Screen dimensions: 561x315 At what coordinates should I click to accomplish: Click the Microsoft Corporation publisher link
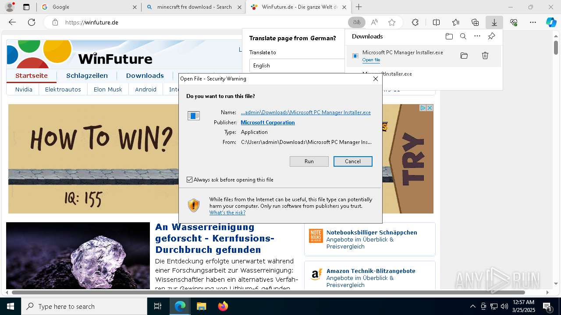(268, 122)
